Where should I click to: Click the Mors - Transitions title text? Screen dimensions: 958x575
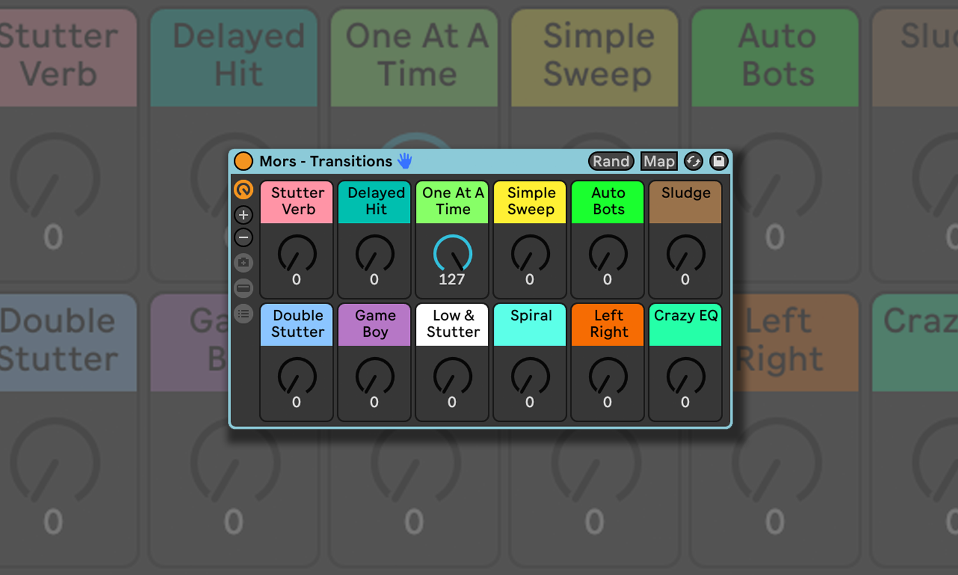326,161
